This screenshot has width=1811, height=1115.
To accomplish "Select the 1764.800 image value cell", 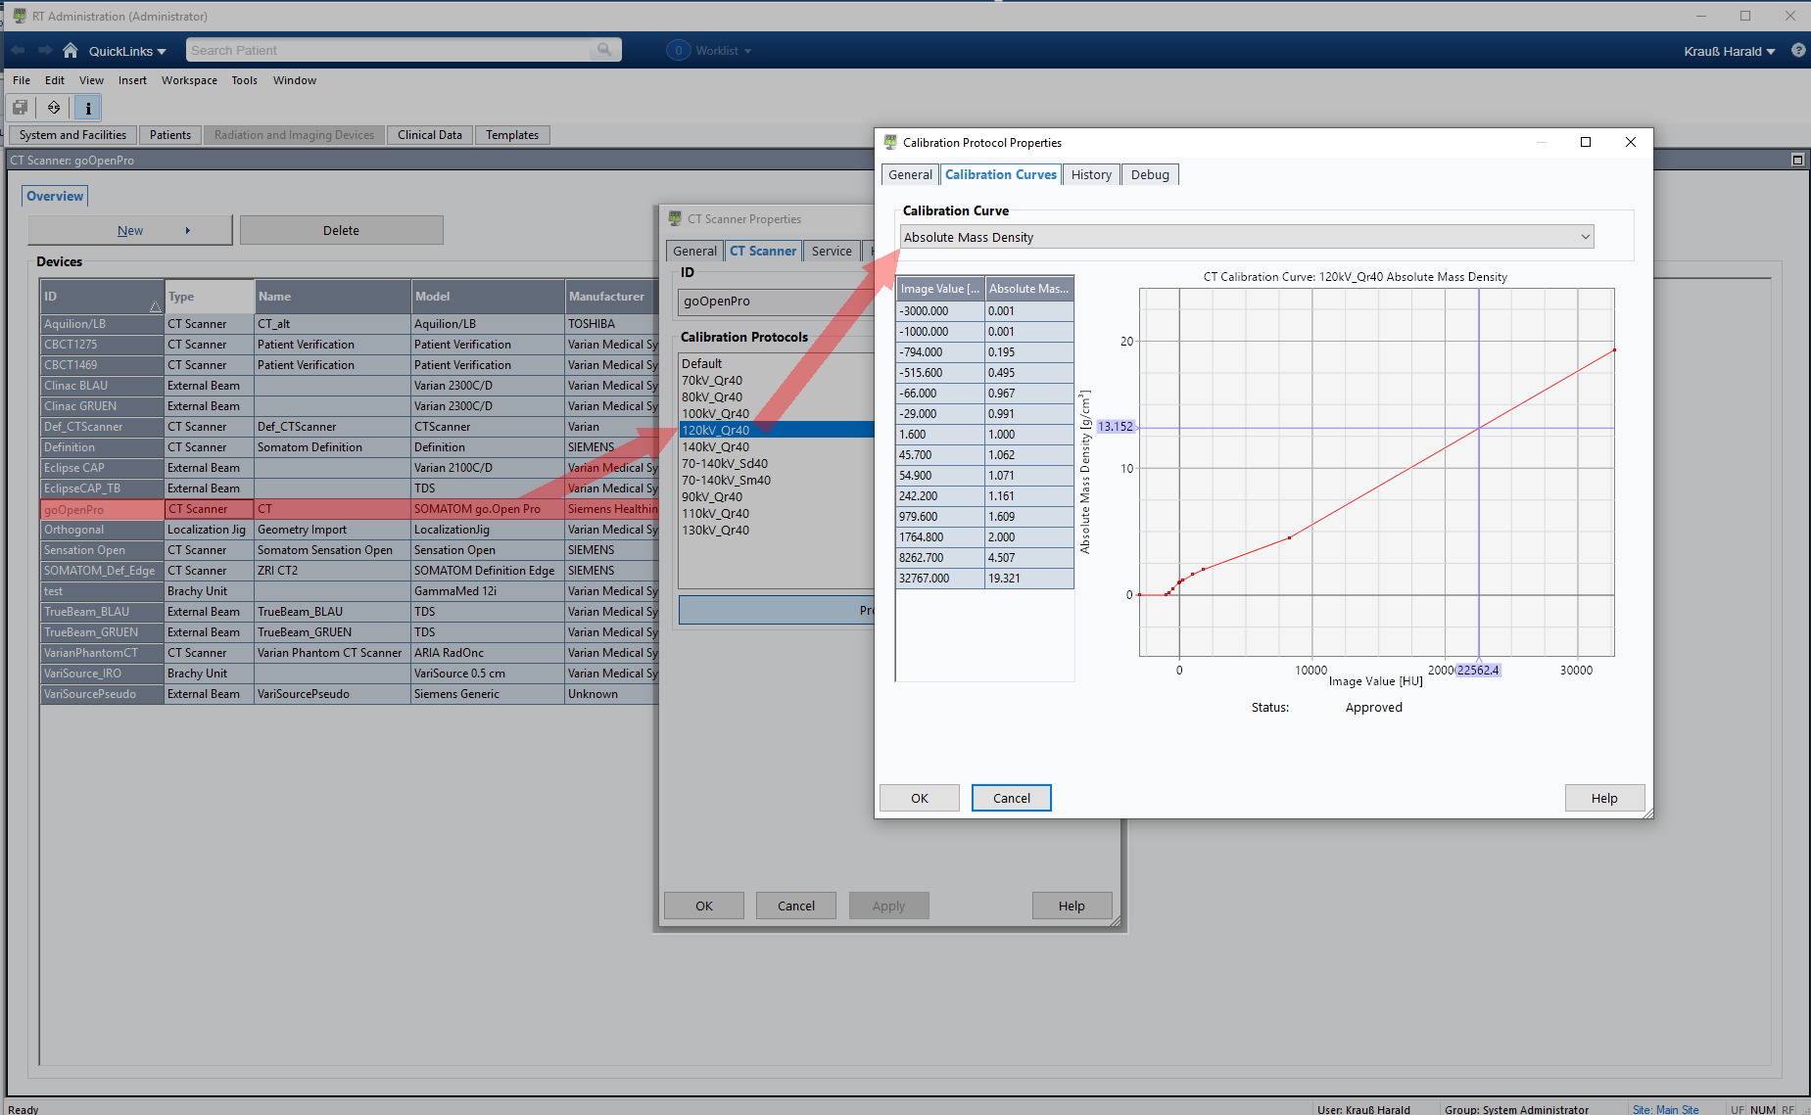I will 939,537.
